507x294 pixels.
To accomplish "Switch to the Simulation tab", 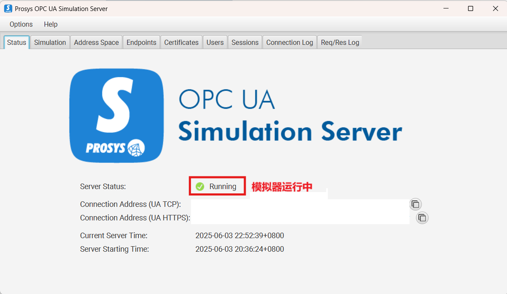I will [50, 42].
